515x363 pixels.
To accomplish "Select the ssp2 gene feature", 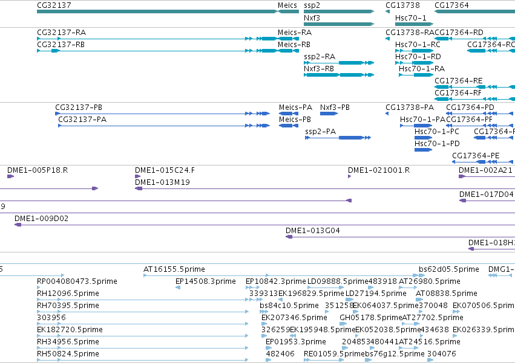I will click(x=339, y=11).
